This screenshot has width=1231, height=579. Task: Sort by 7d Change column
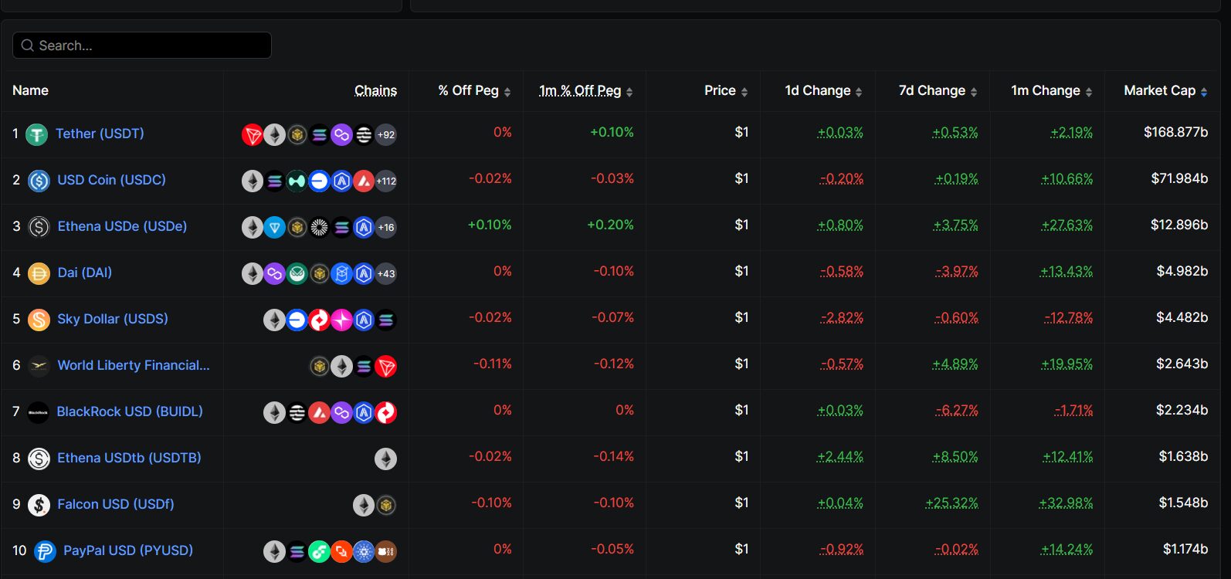pyautogui.click(x=938, y=91)
